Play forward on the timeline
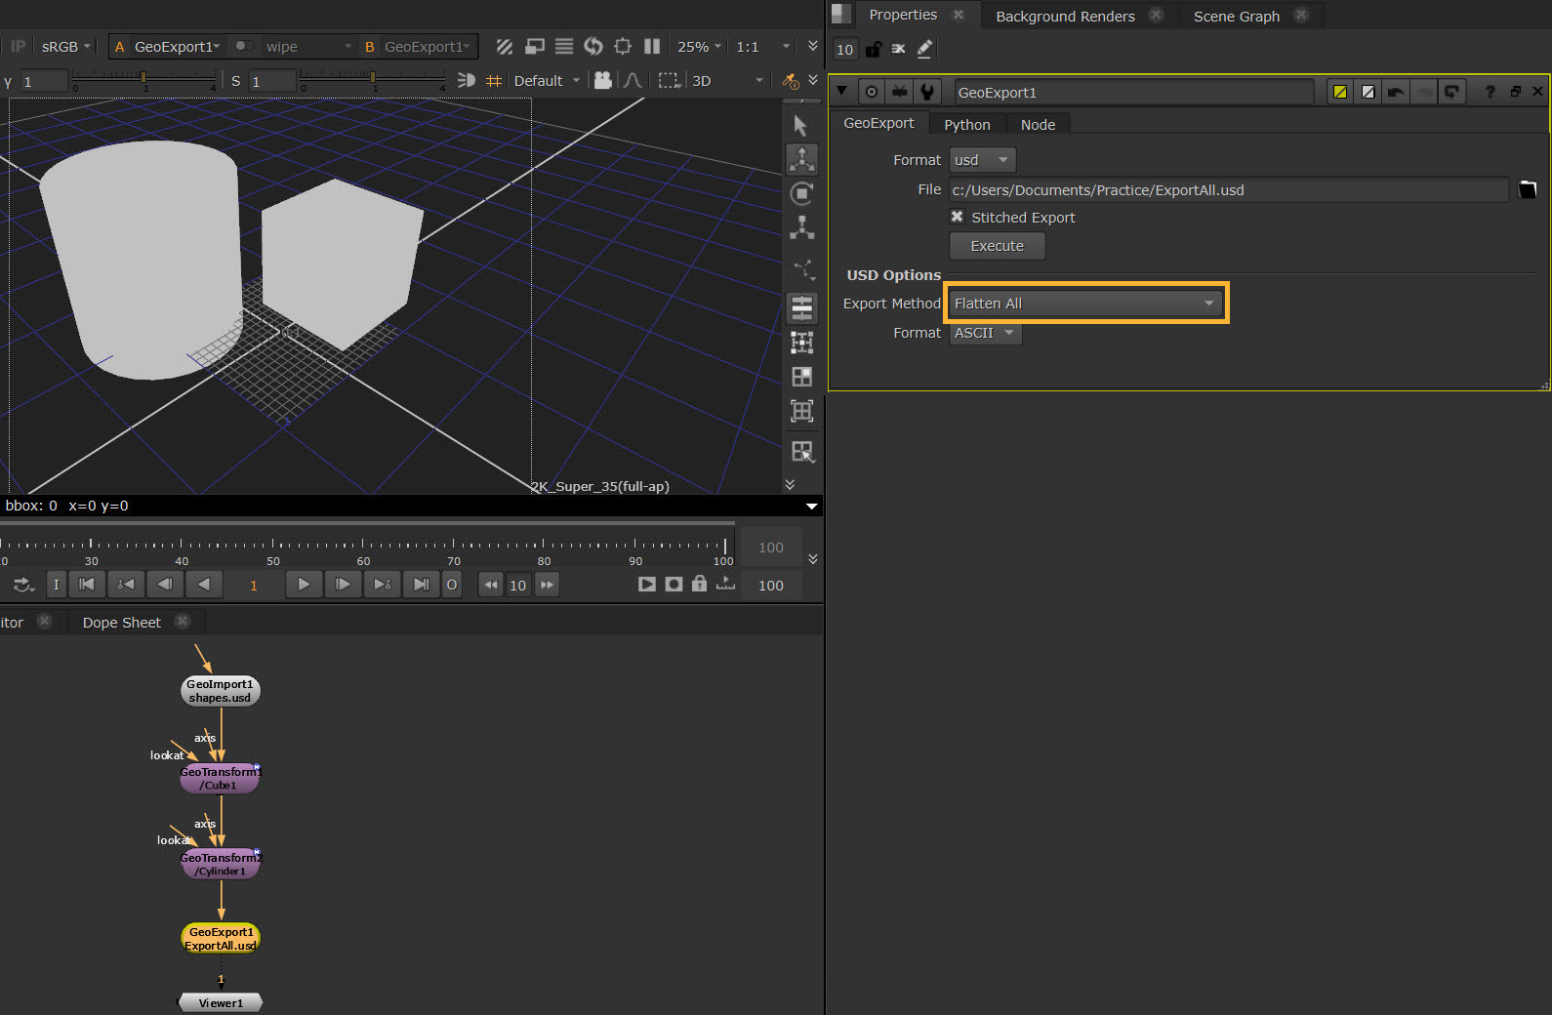Image resolution: width=1552 pixels, height=1015 pixels. point(304,585)
